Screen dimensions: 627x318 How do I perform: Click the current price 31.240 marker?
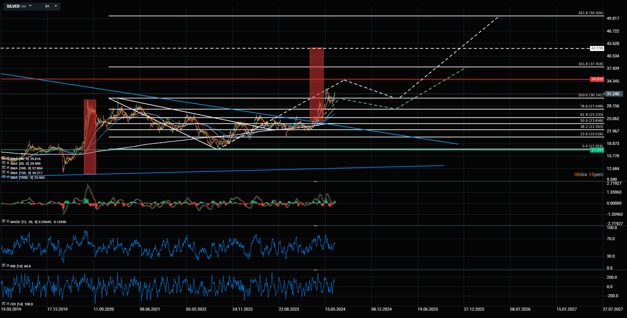pyautogui.click(x=613, y=94)
